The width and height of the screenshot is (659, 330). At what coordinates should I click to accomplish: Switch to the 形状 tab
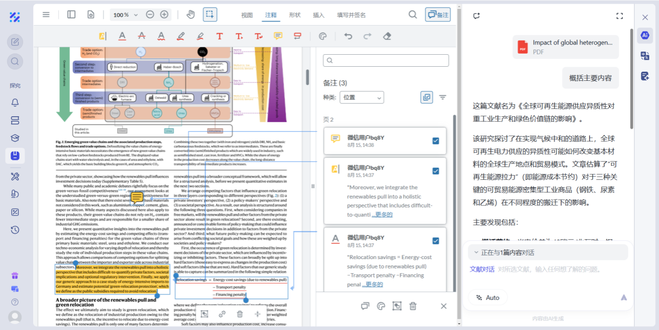295,15
